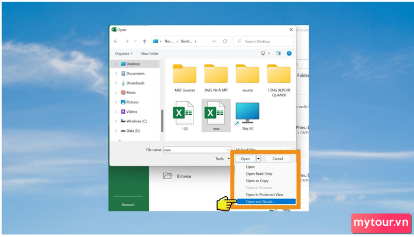Select the PATE NHÀ MÍT folder
The width and height of the screenshot is (414, 237).
click(x=216, y=78)
